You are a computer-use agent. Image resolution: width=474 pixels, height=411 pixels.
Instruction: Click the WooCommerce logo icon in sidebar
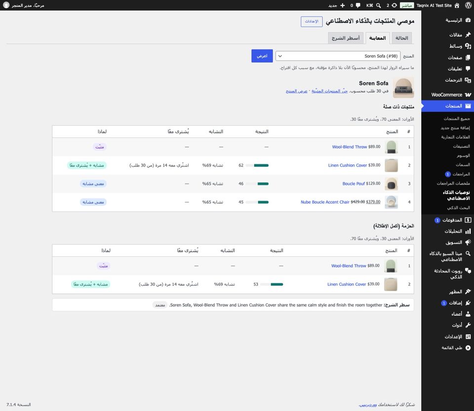click(x=468, y=95)
